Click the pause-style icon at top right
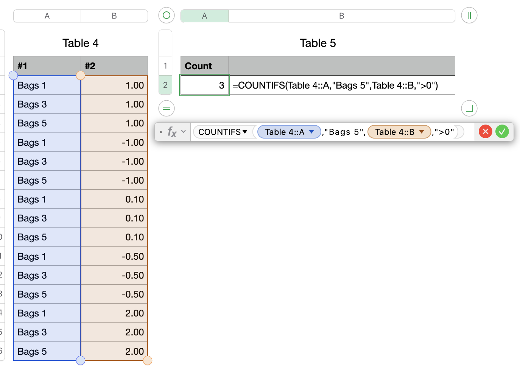 click(469, 16)
